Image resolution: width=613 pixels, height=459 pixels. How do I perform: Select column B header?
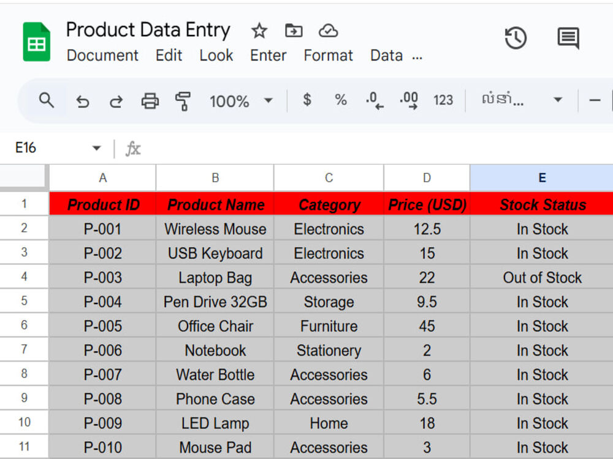tap(215, 178)
